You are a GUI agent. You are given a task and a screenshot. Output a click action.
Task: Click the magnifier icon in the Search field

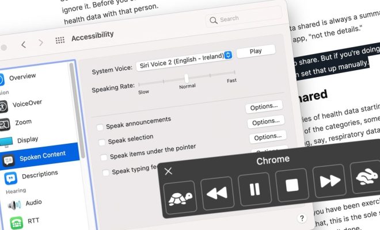(x=213, y=20)
